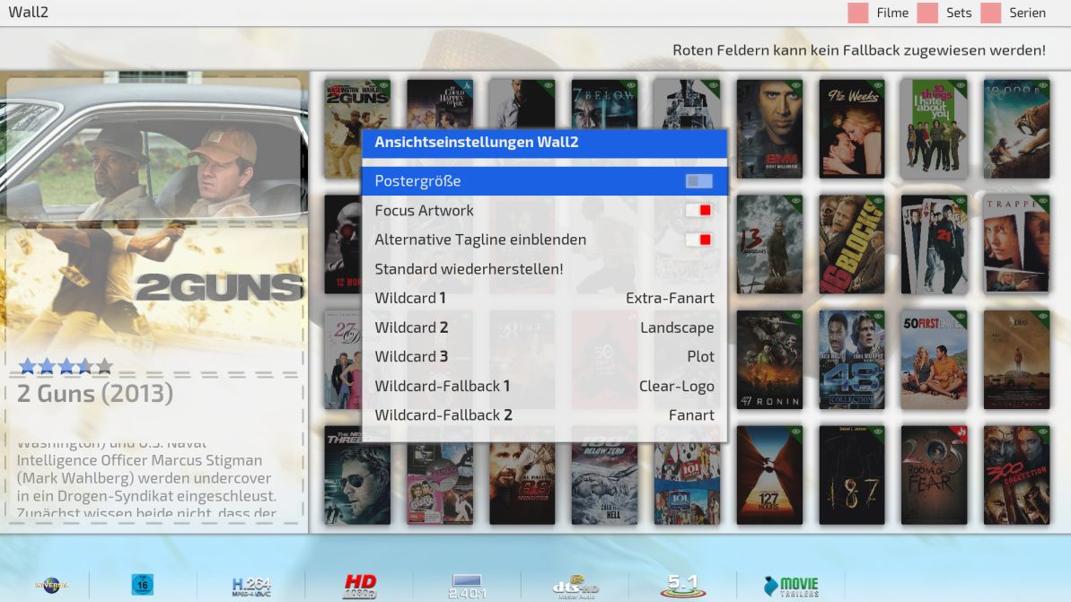Click the Universal studio logo icon
Image resolution: width=1071 pixels, height=602 pixels.
click(51, 585)
